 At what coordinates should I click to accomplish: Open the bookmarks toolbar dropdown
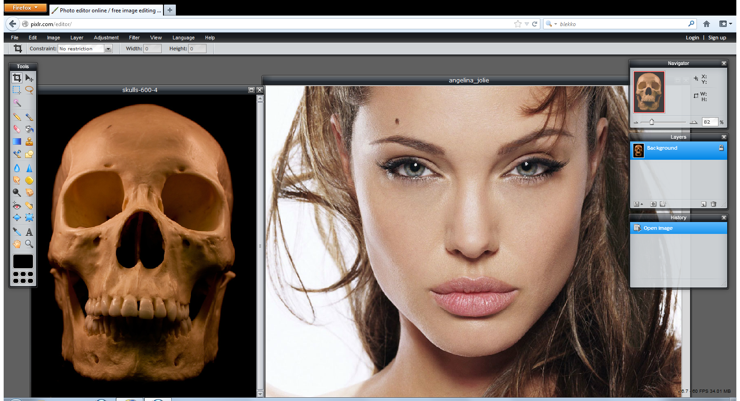pyautogui.click(x=725, y=24)
